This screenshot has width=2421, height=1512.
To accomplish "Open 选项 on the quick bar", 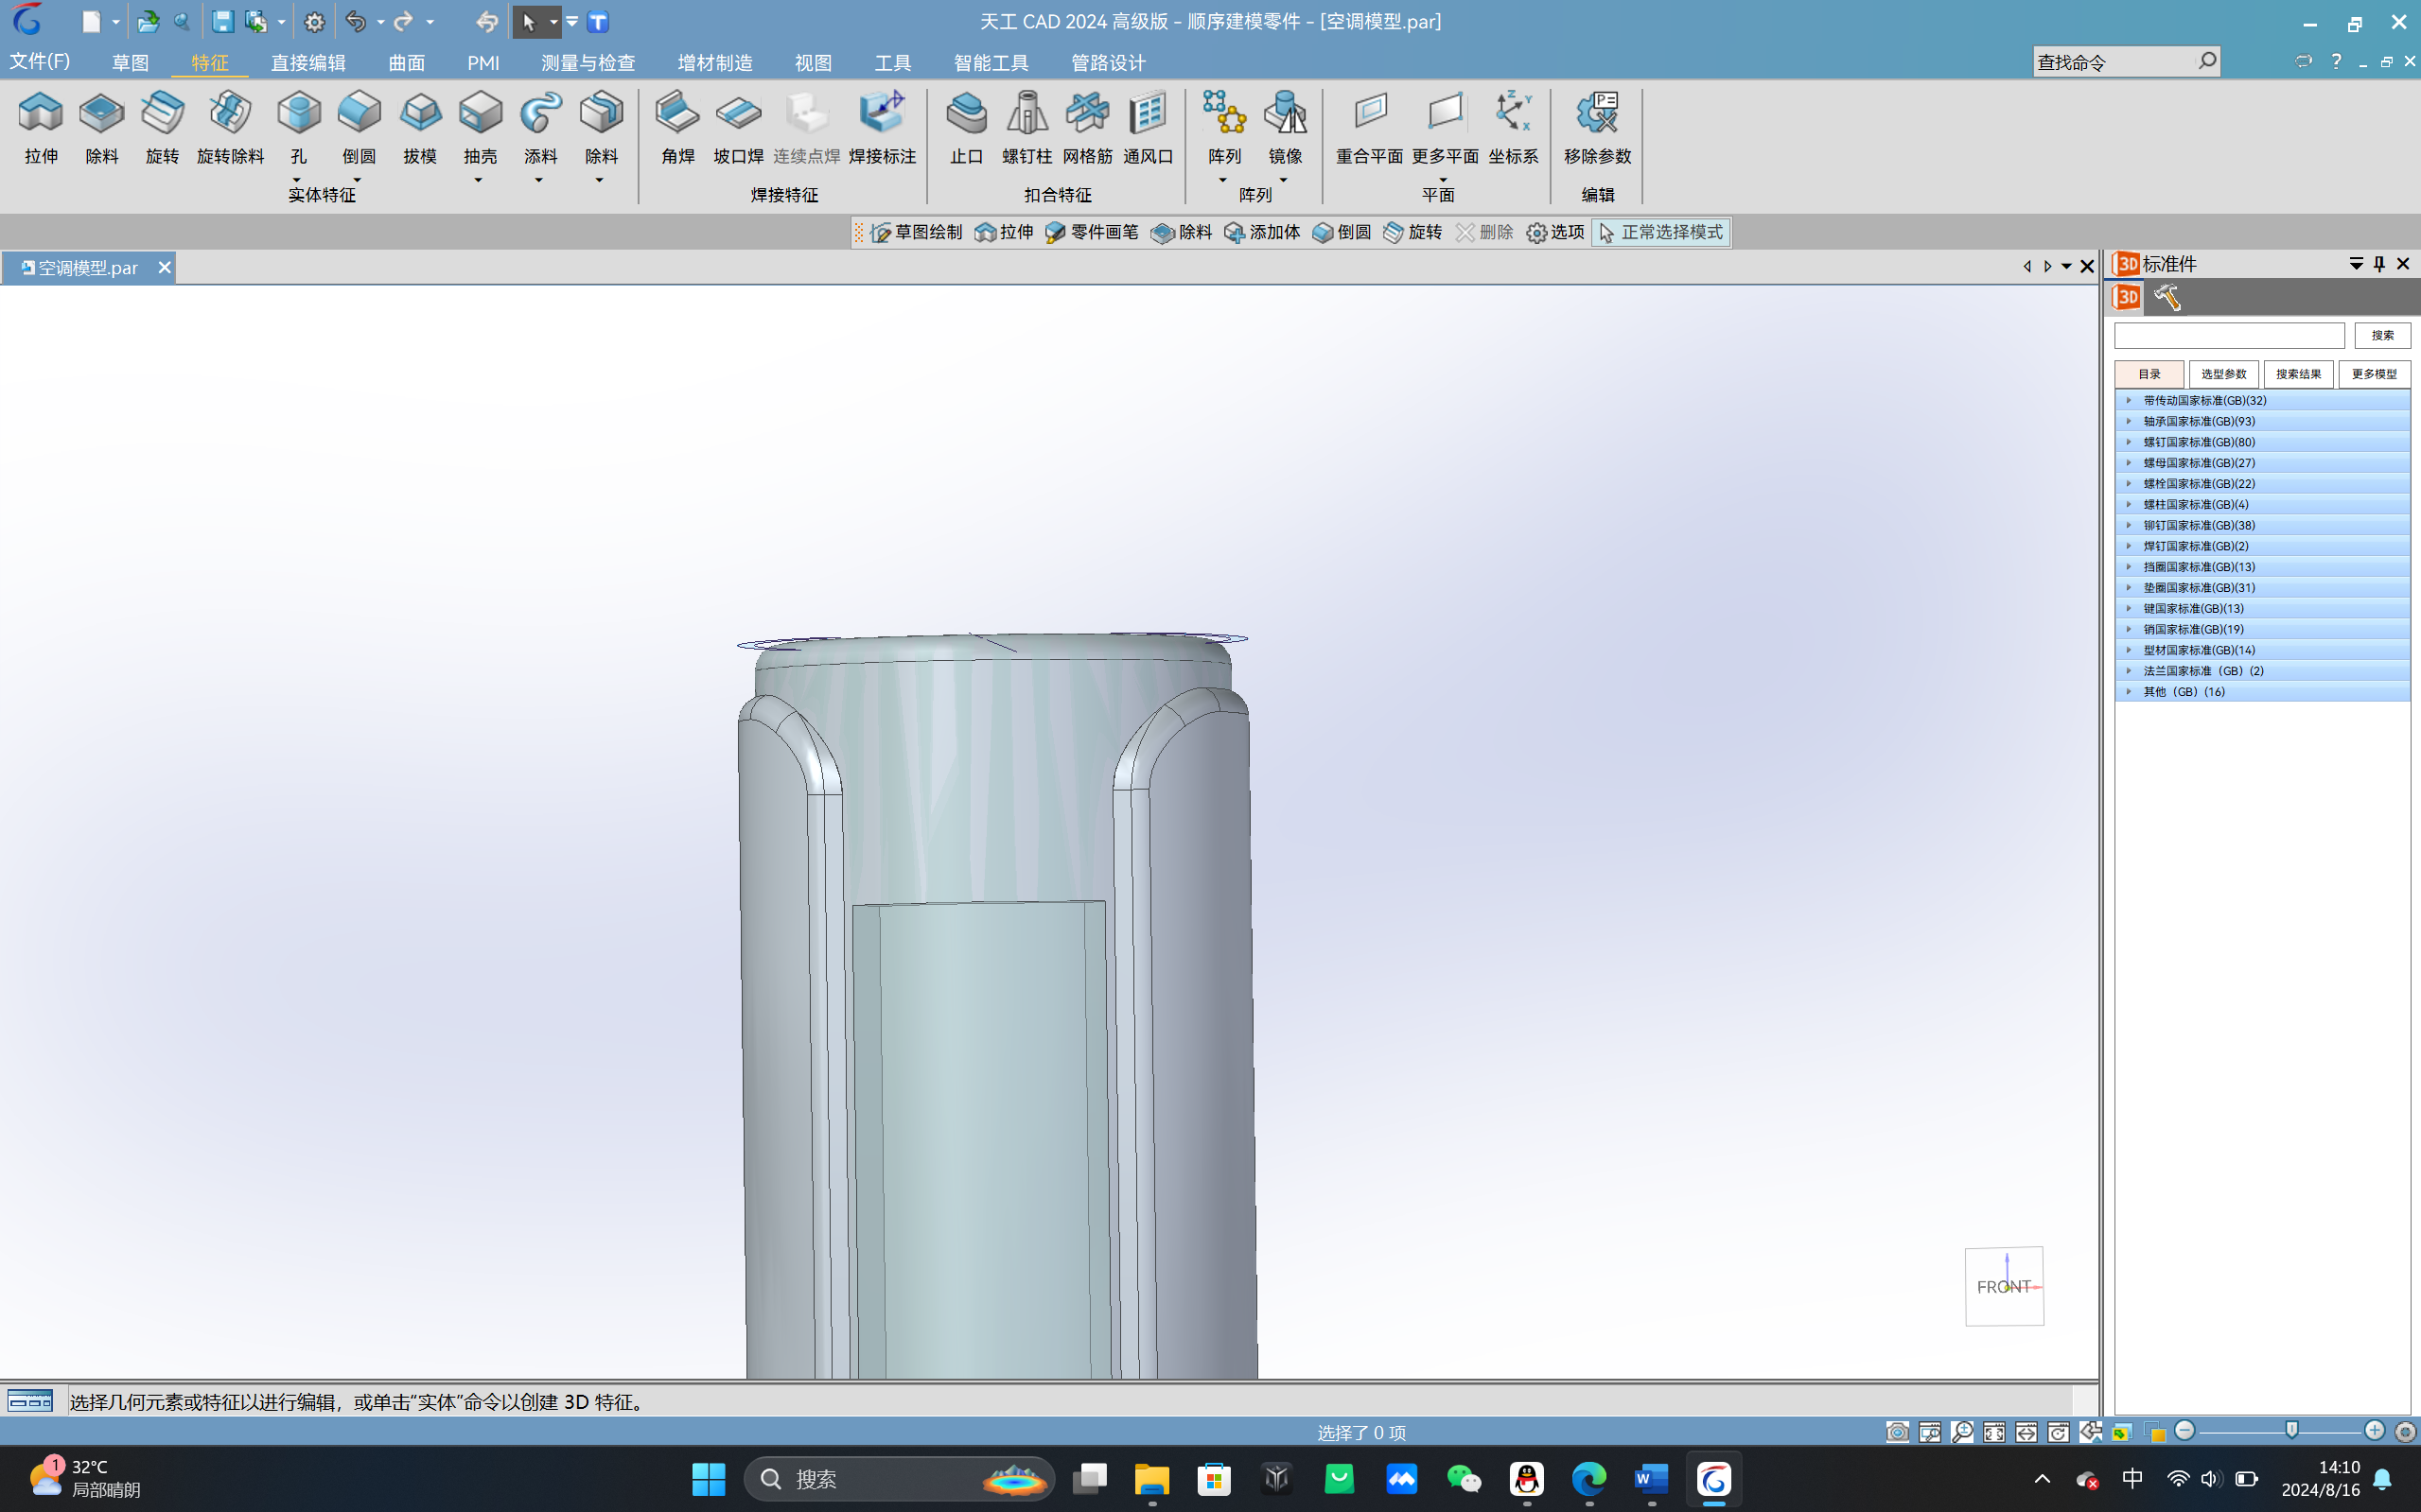I will (1555, 232).
